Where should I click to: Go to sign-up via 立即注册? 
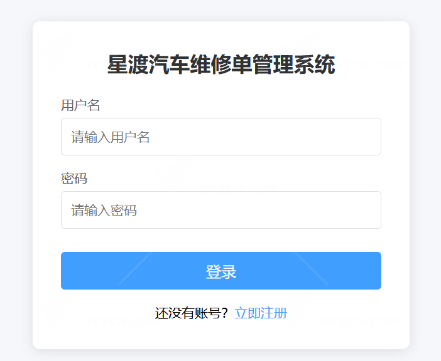point(261,313)
